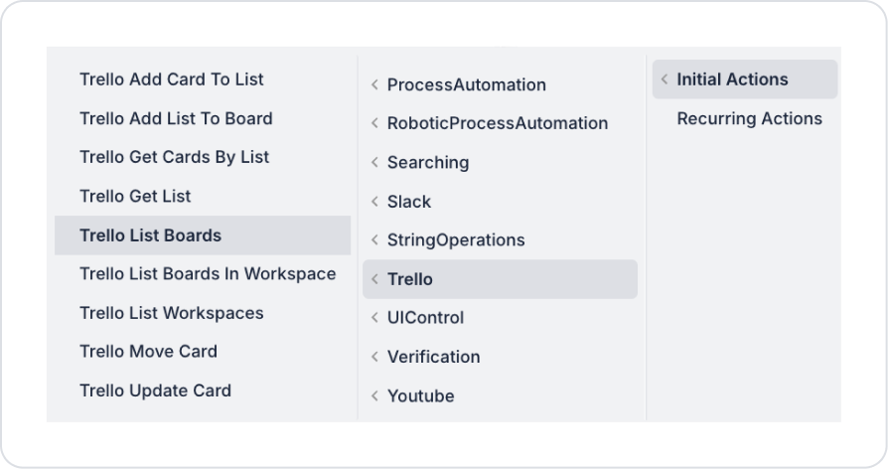Screen dimensions: 888x469
Task: Select Trello List Workspaces entry
Action: coord(172,313)
